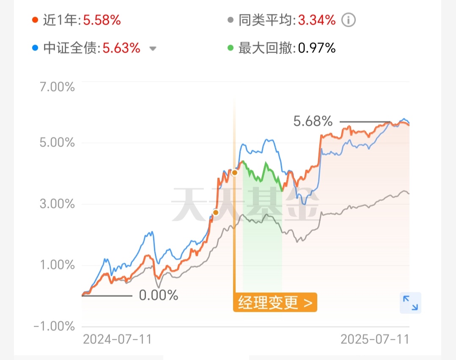This screenshot has height=360, width=456.
Task: Click the 2024-07-11 start date label
Action: pos(118,339)
